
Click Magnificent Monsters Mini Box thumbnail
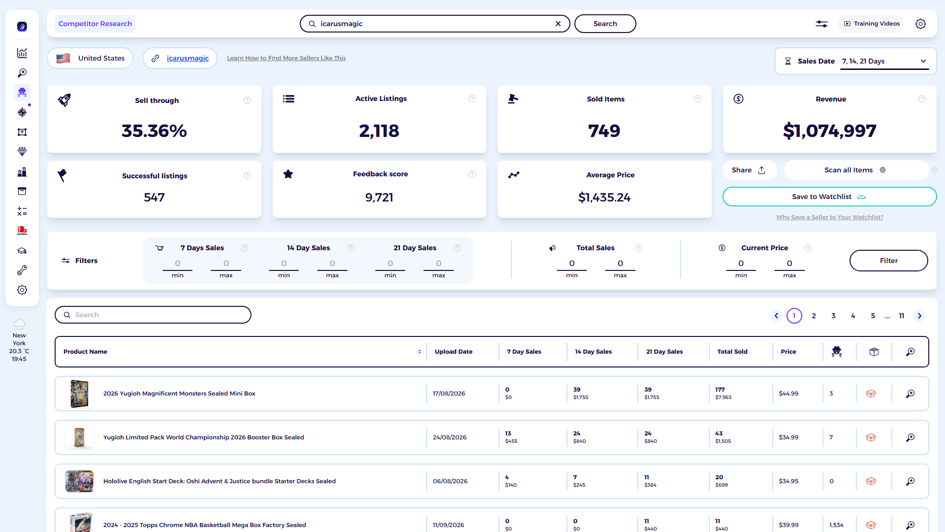79,394
